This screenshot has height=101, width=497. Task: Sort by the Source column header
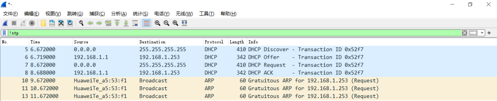[x=105, y=42]
